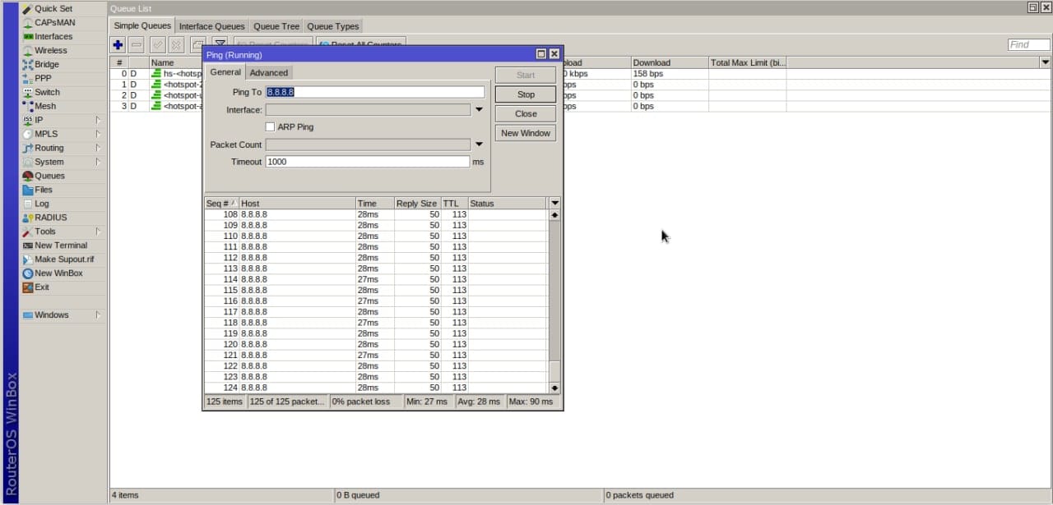
Task: Open the Queue List column selector dropdown
Action: click(x=1046, y=62)
